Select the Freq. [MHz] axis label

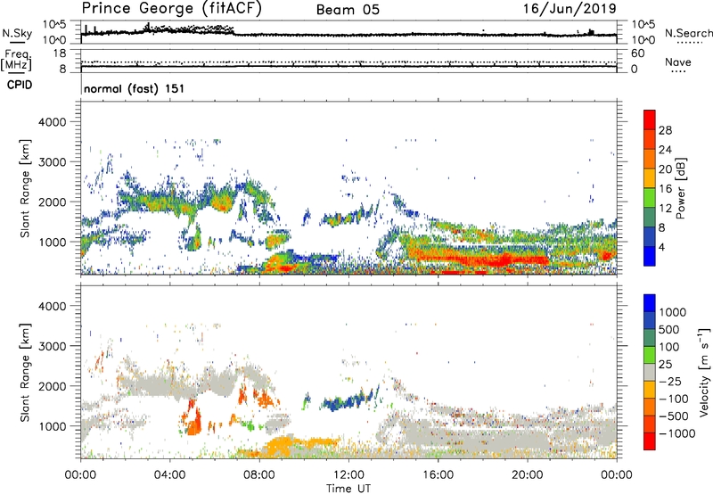[16, 61]
